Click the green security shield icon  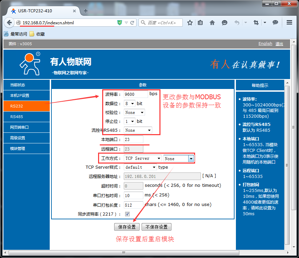[120, 23]
